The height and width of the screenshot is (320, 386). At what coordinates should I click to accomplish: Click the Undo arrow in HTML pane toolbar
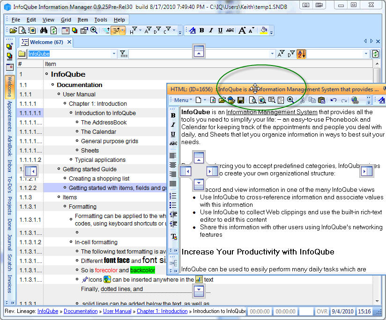334,100
